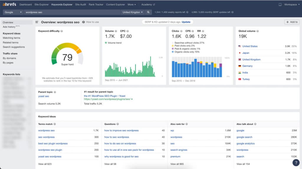Click the keyword search input field

point(72,12)
